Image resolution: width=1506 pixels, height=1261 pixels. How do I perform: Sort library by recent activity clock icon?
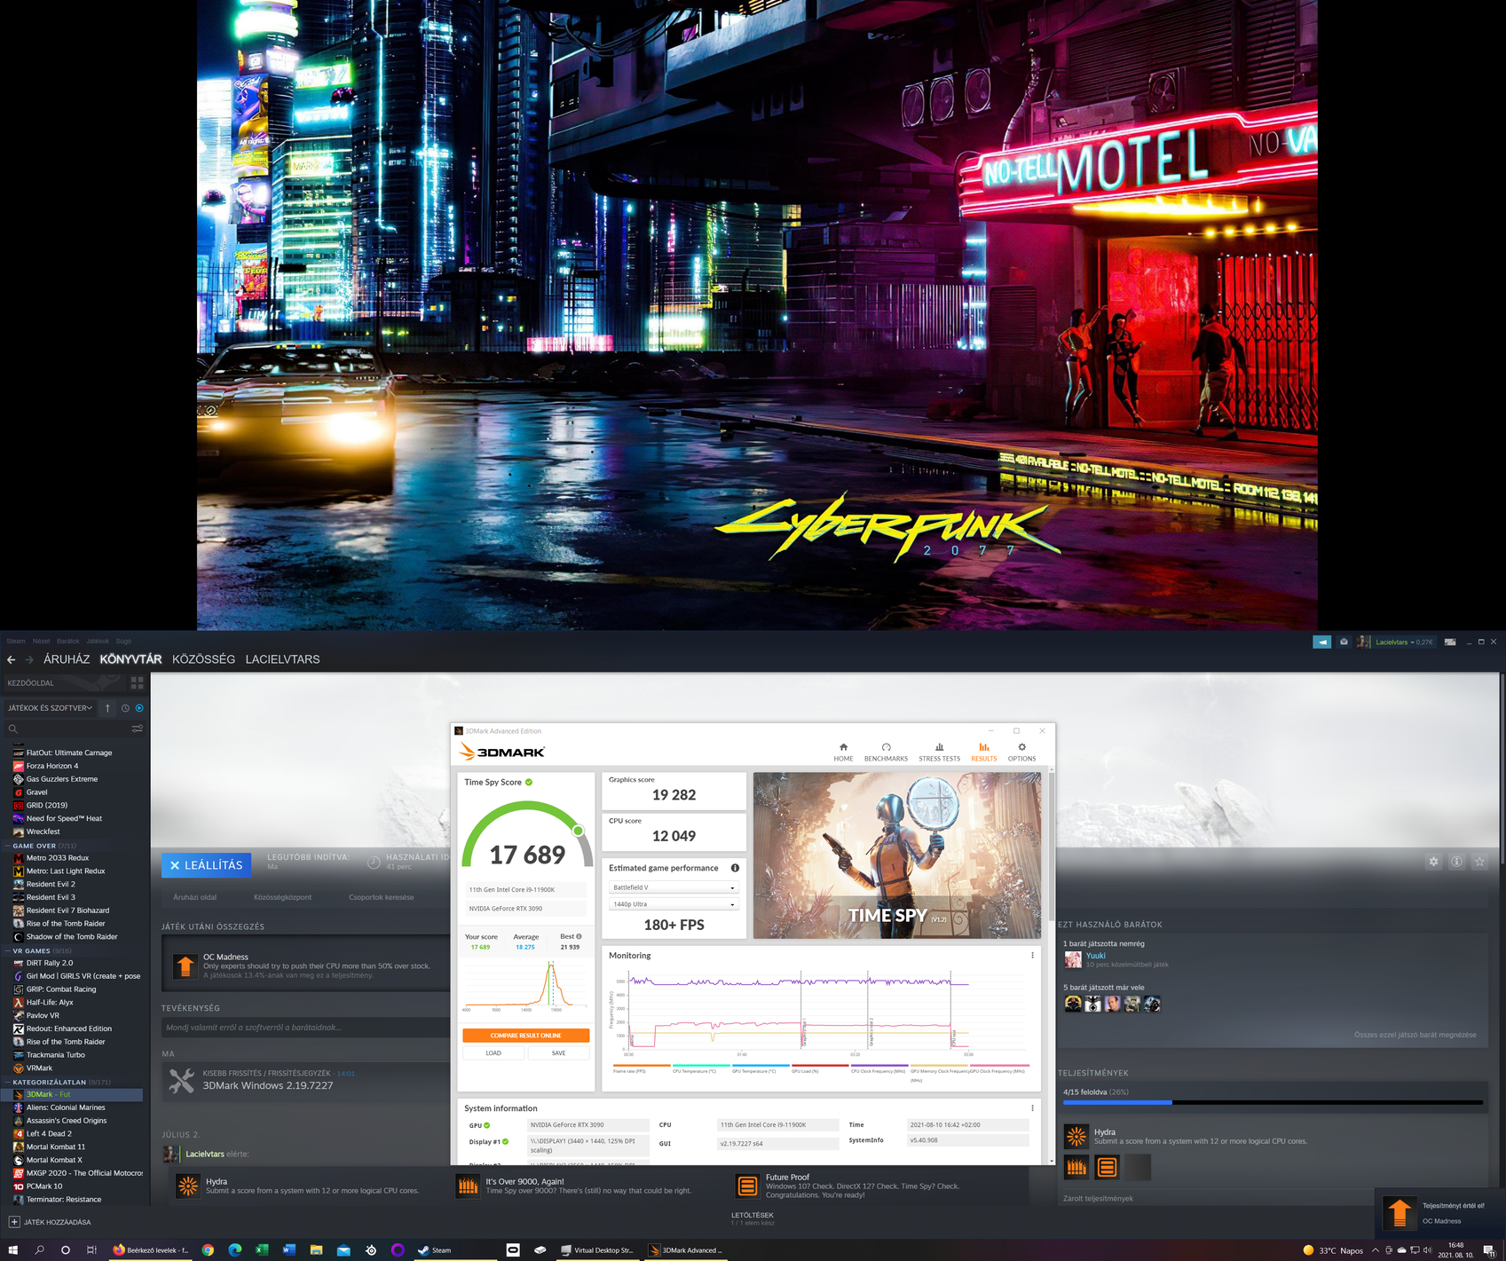coord(125,708)
